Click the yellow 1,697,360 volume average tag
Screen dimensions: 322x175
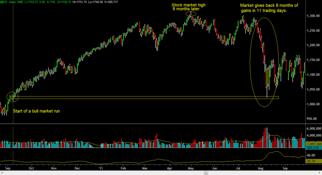tap(313, 143)
